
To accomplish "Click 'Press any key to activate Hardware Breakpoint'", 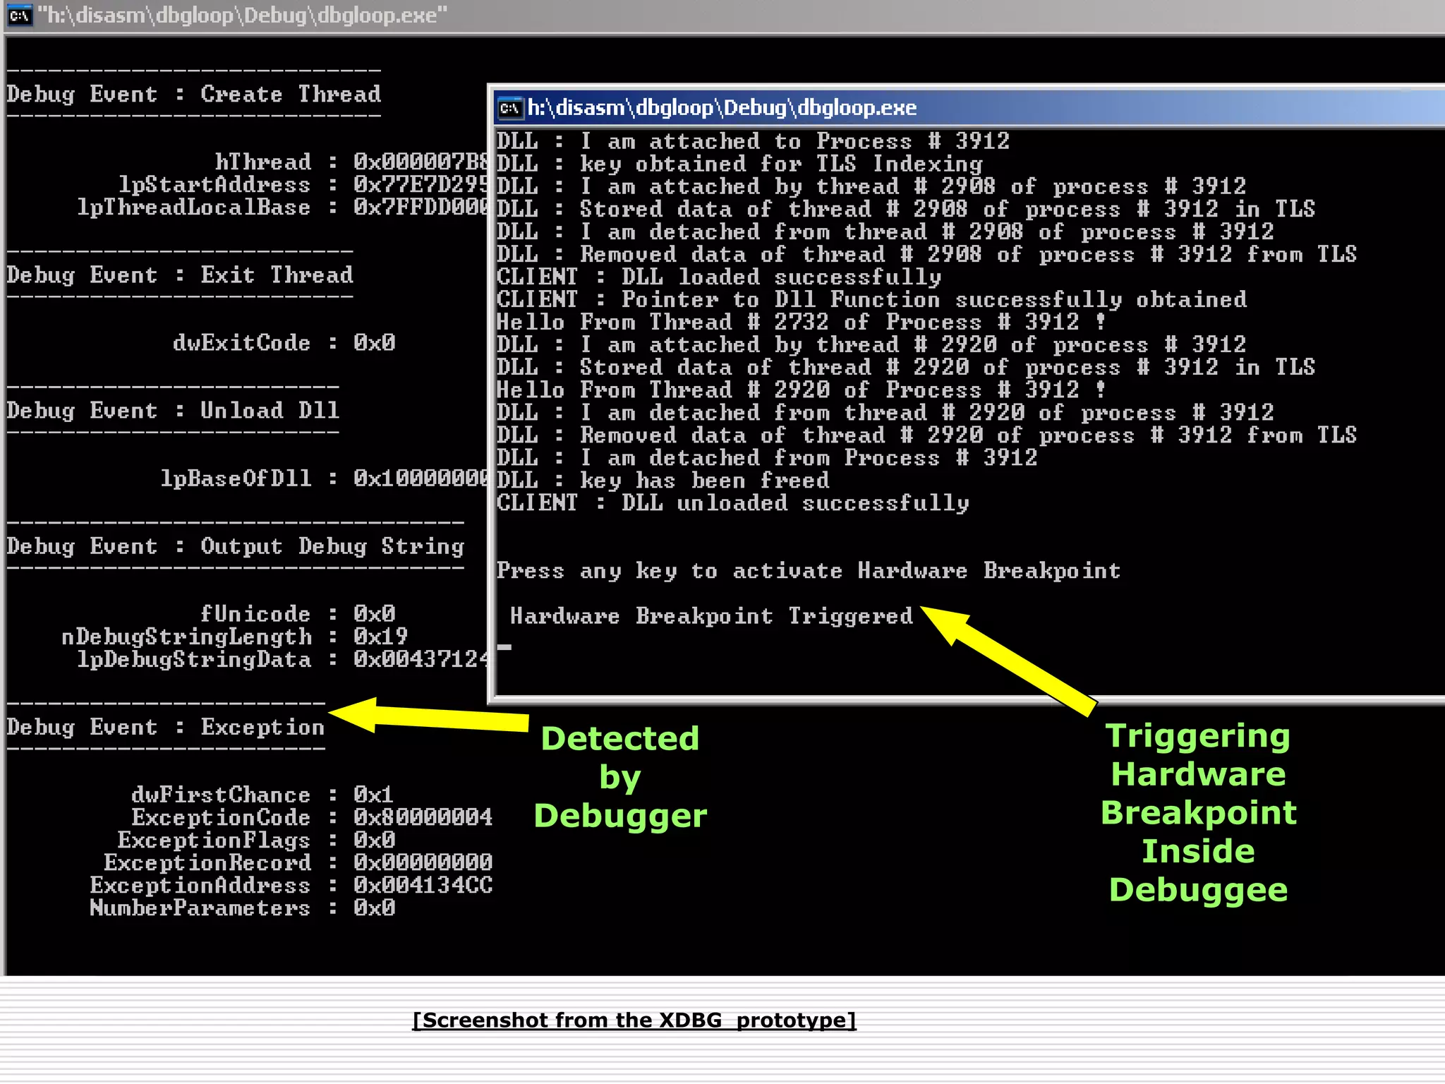I will [x=809, y=570].
